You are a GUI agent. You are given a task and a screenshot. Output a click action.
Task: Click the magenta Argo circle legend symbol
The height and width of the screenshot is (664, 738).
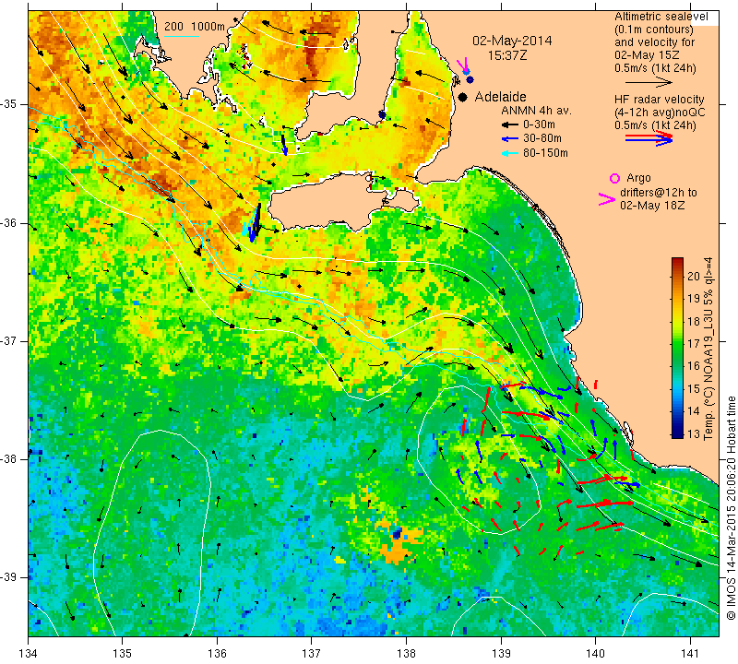(x=614, y=178)
